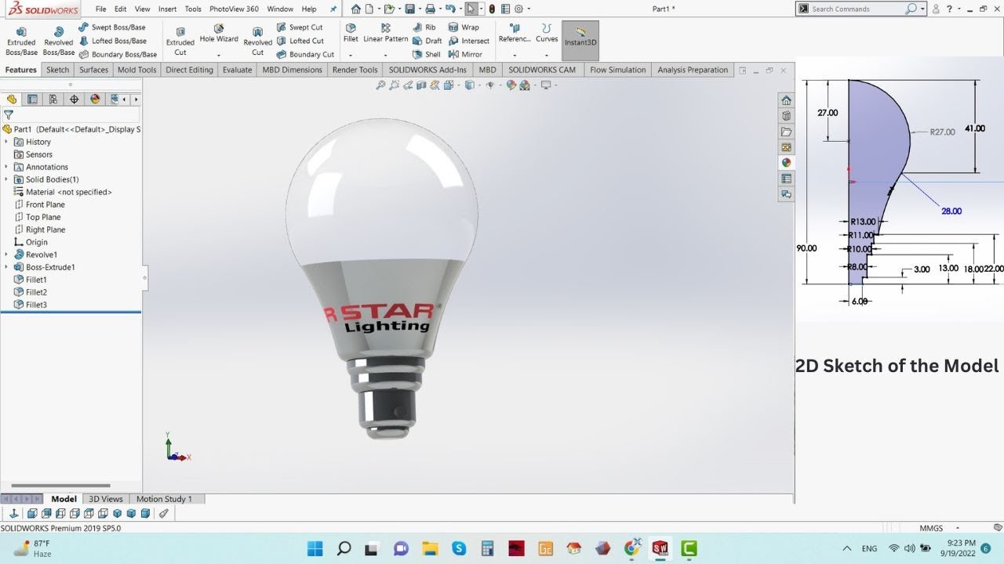
Task: Click the Swept Boss/Base tool
Action: 112,27
